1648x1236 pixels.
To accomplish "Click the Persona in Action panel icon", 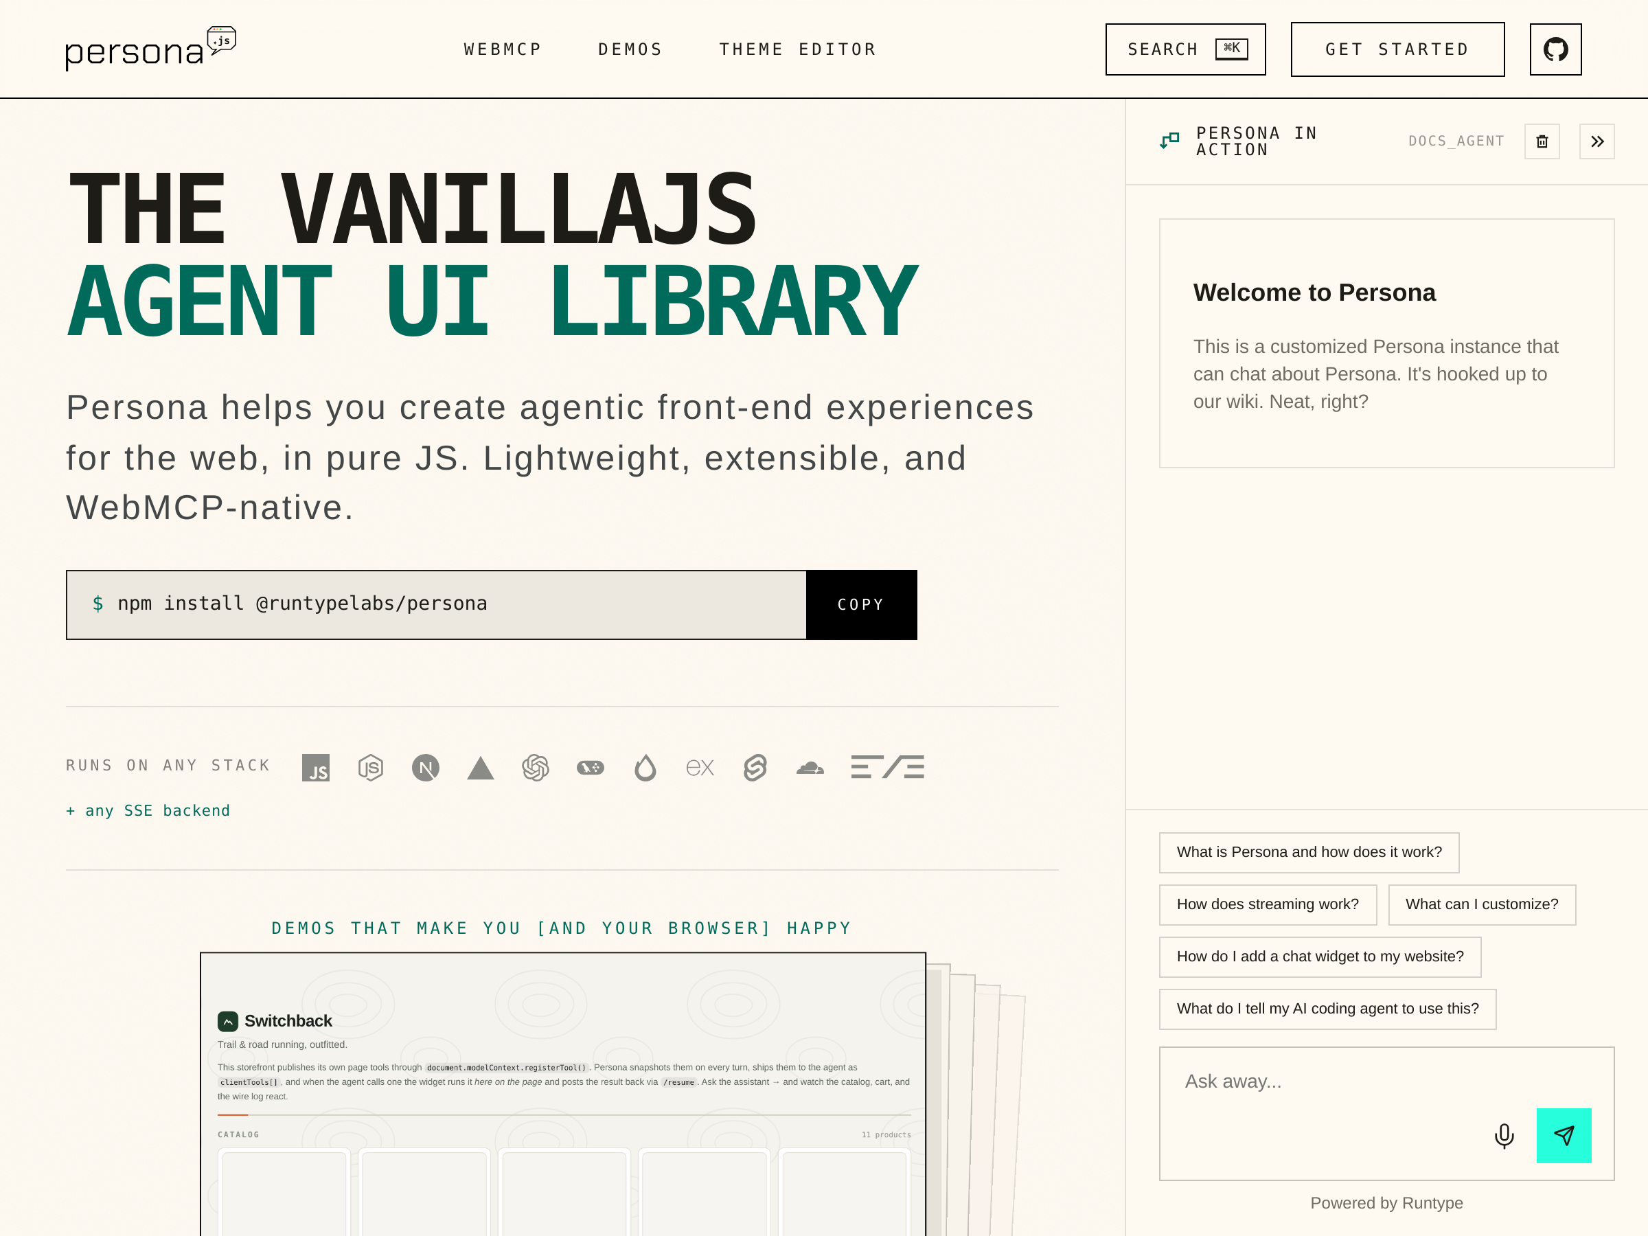I will (x=1169, y=140).
